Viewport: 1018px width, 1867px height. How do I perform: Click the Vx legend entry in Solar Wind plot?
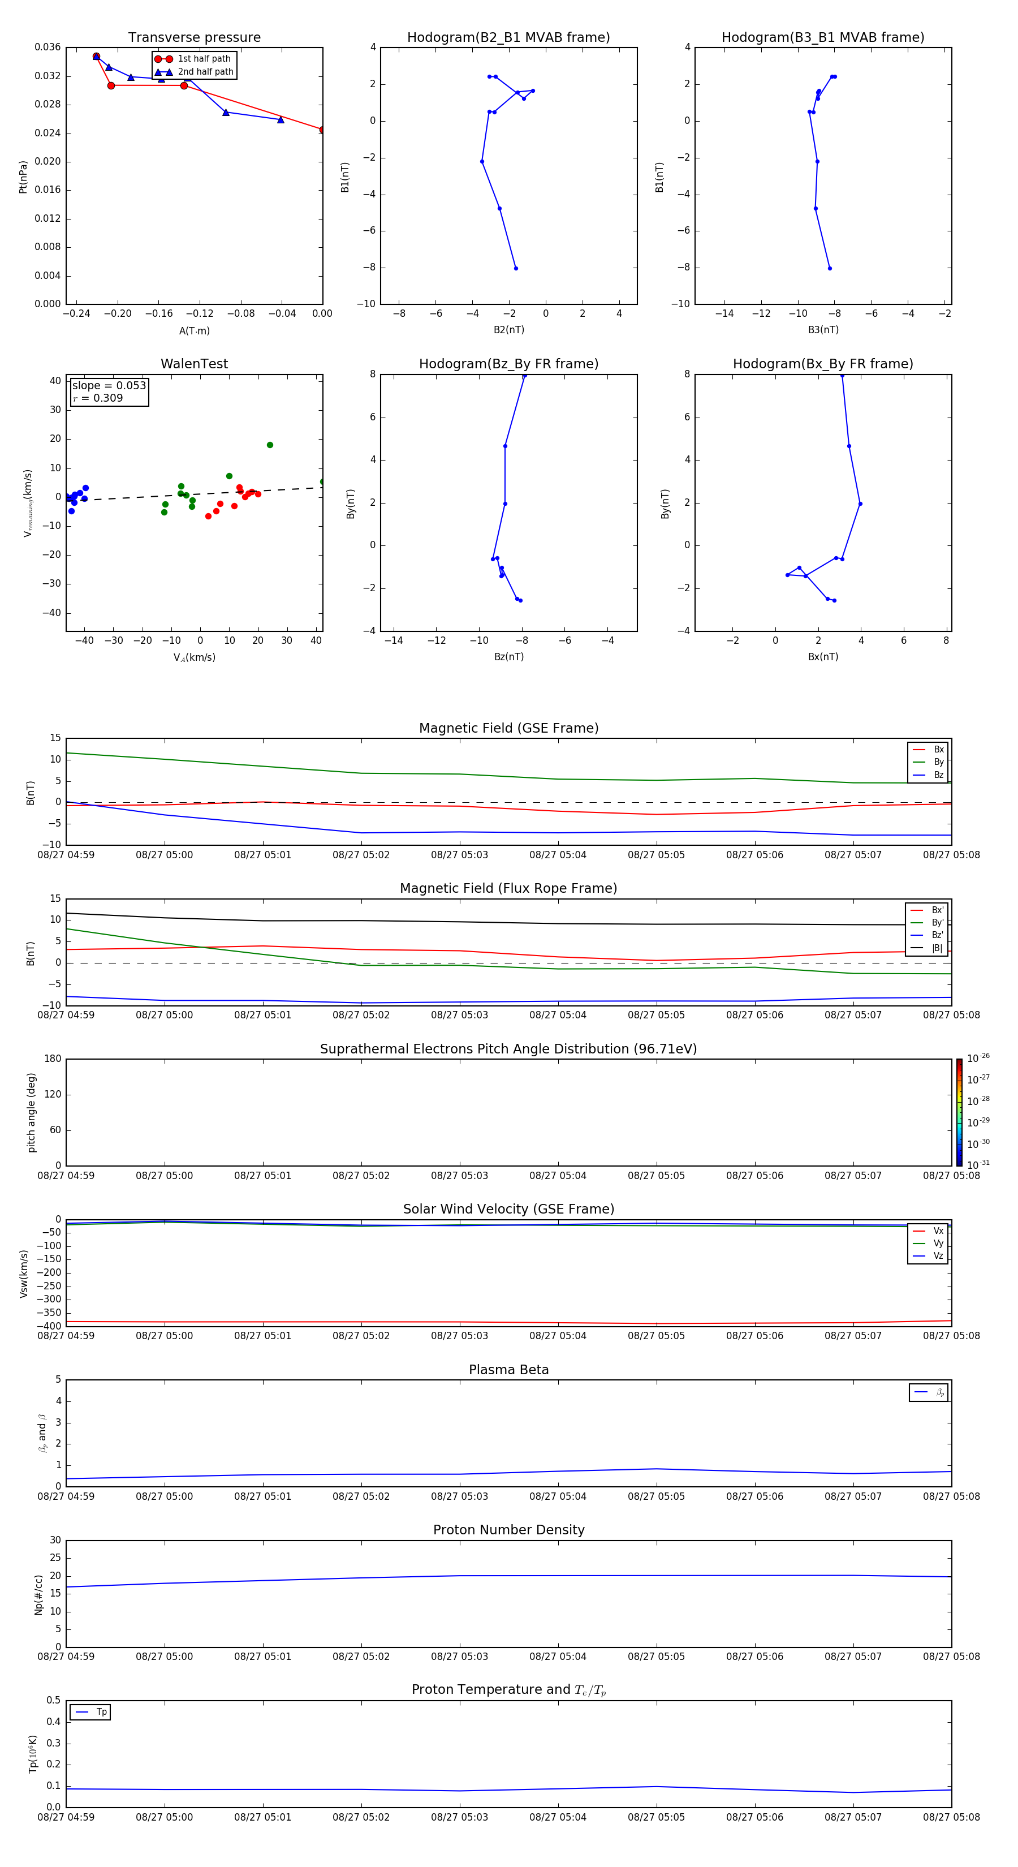pos(928,1232)
